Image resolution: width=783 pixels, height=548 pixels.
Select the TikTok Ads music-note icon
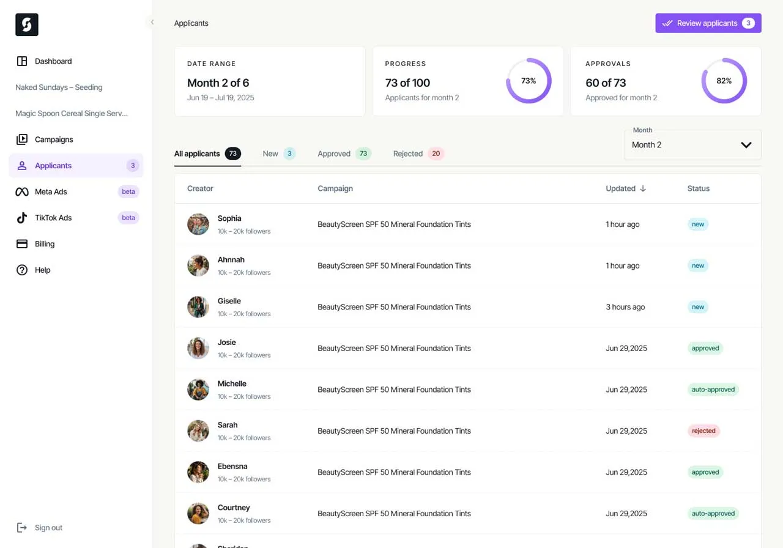point(21,218)
